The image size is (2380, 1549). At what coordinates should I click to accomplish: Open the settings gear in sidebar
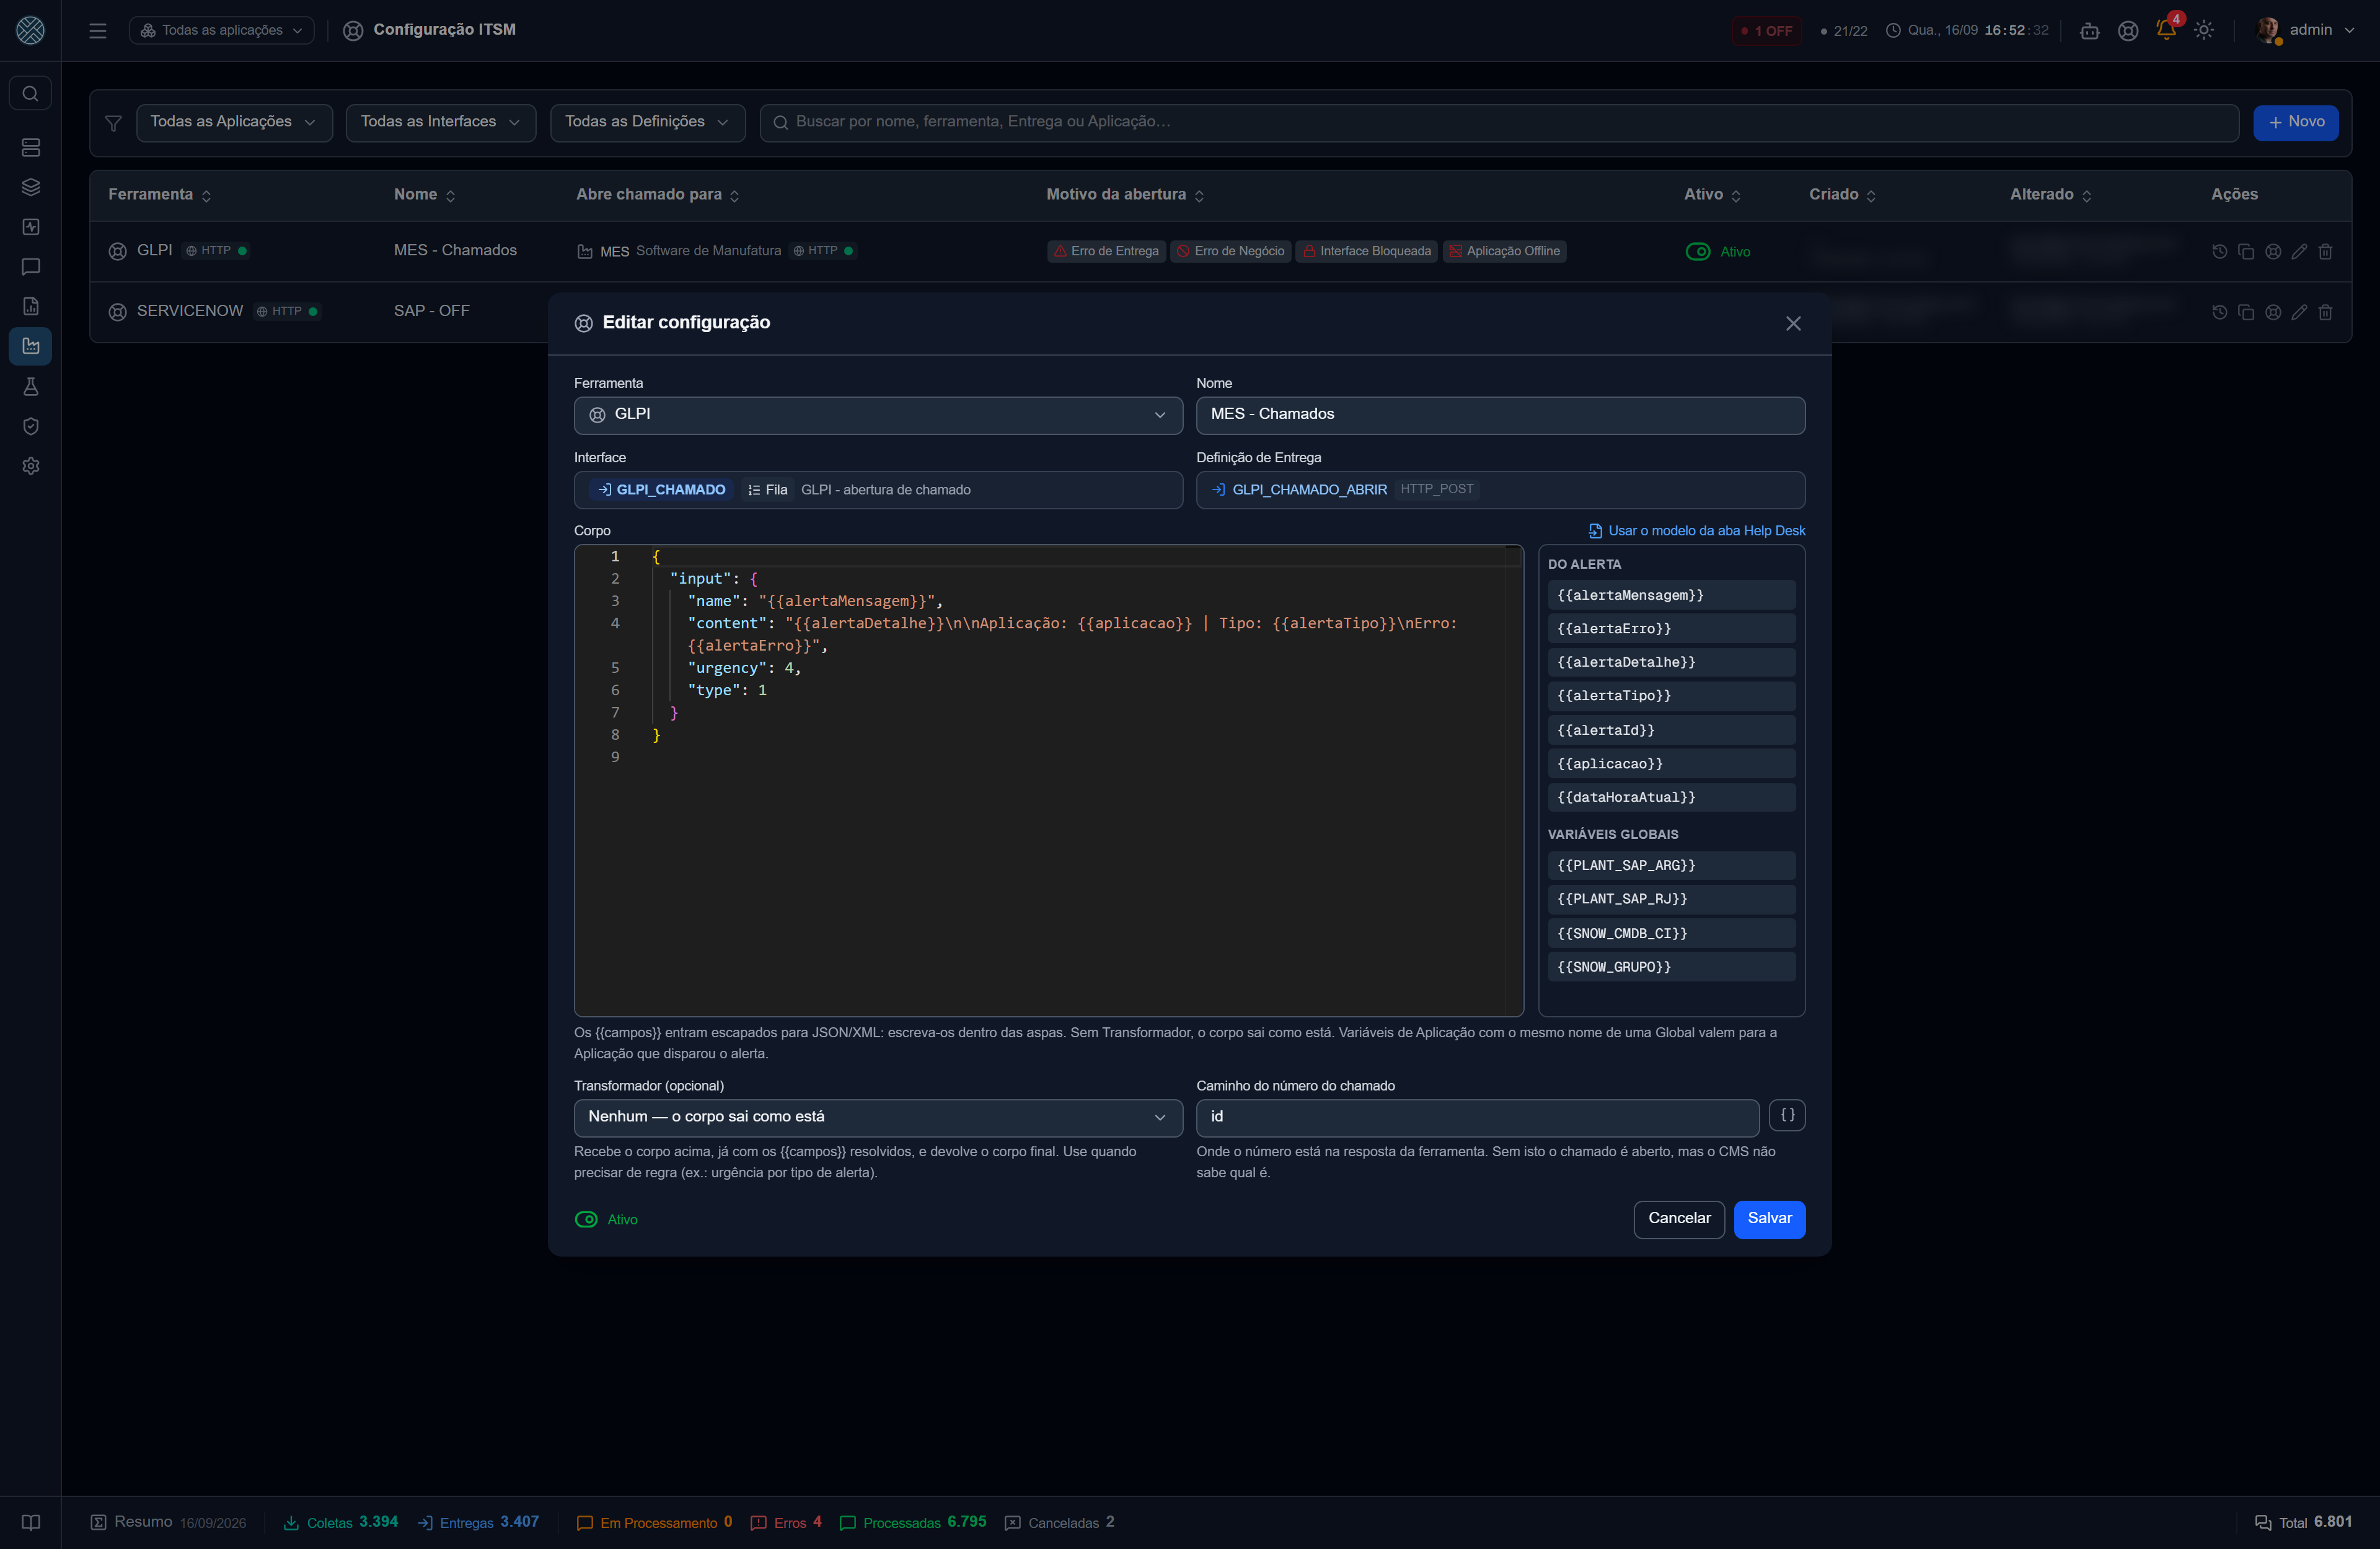coord(31,466)
